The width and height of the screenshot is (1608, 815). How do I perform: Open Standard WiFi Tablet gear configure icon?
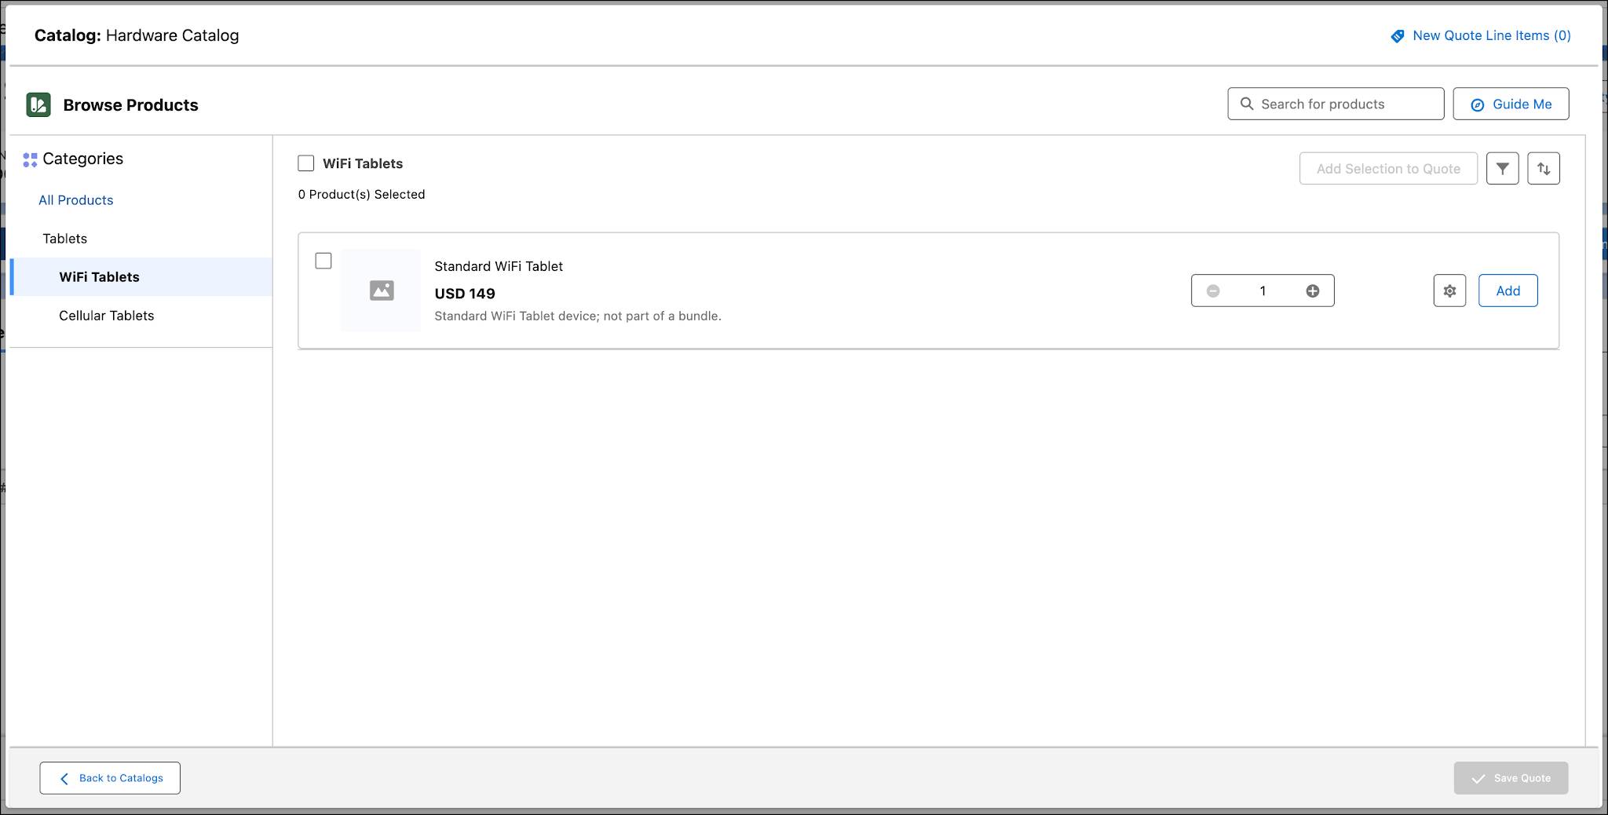pyautogui.click(x=1449, y=291)
